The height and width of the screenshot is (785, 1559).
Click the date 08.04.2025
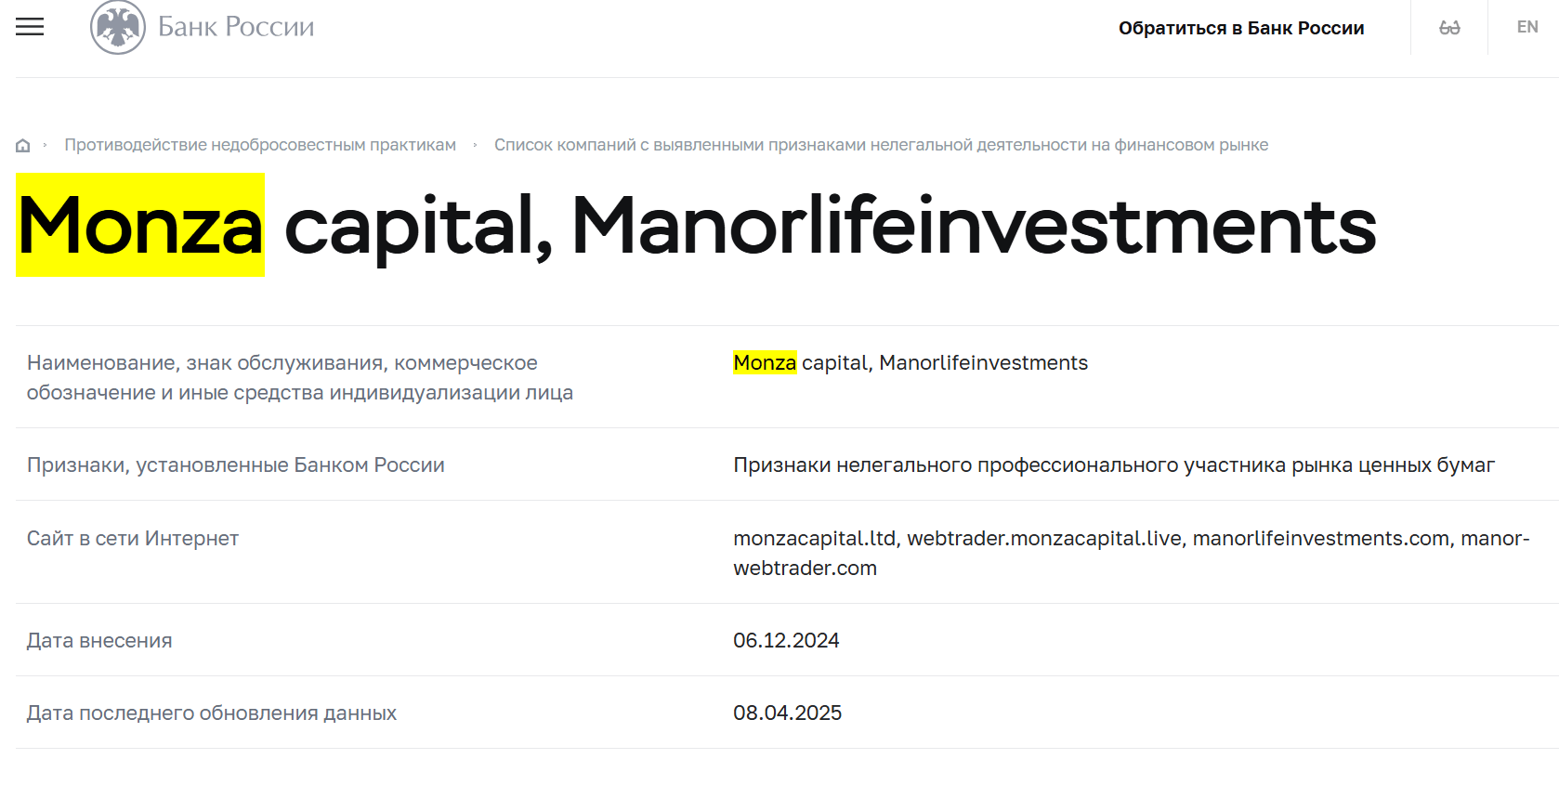tap(787, 713)
